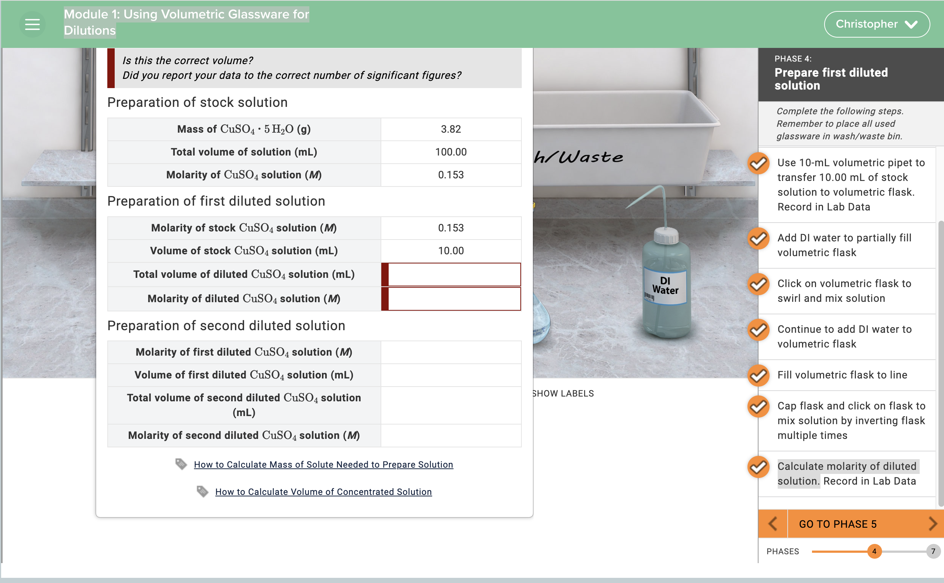Toggle checkmark for Fill volumetric flask to line

tap(759, 375)
